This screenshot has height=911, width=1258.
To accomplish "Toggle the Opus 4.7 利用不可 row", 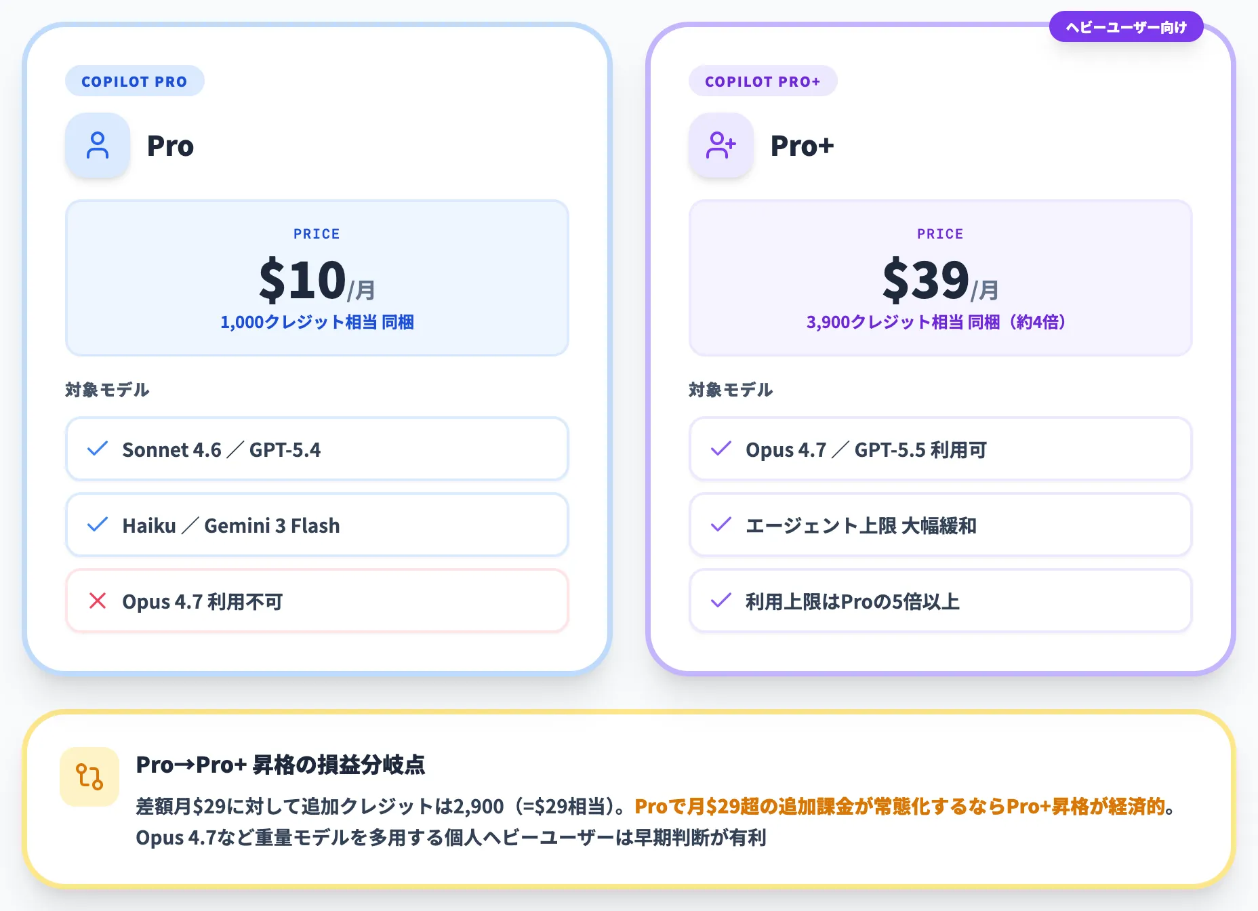I will click(317, 601).
